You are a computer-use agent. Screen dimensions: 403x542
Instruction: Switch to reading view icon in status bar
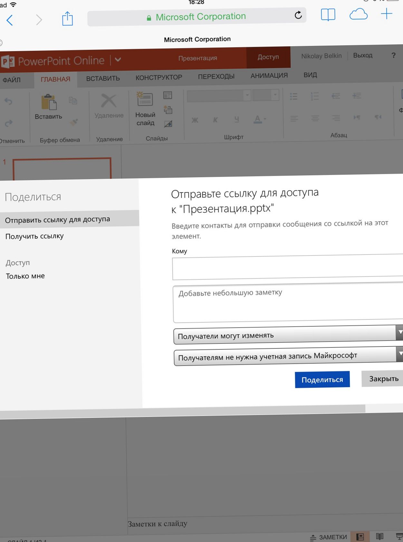(x=380, y=536)
